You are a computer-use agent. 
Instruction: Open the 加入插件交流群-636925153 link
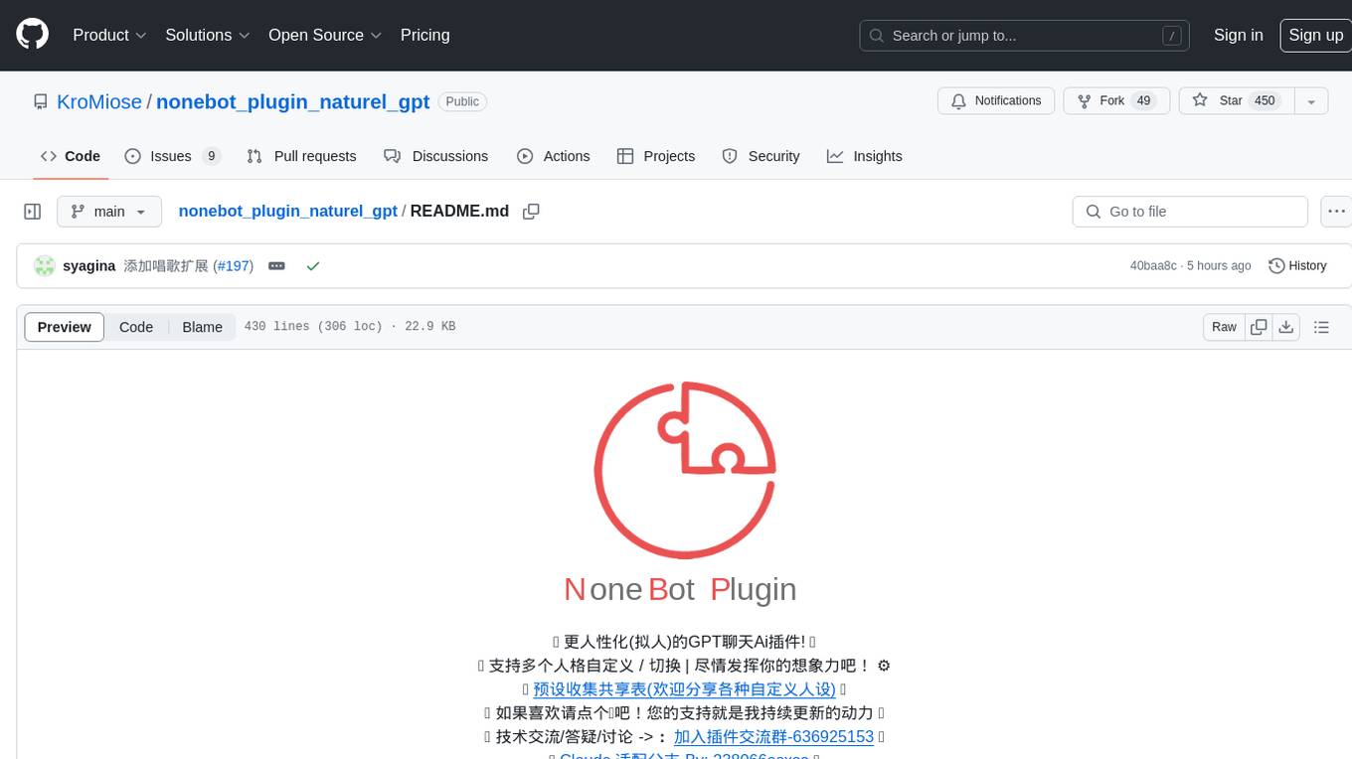pos(773,737)
